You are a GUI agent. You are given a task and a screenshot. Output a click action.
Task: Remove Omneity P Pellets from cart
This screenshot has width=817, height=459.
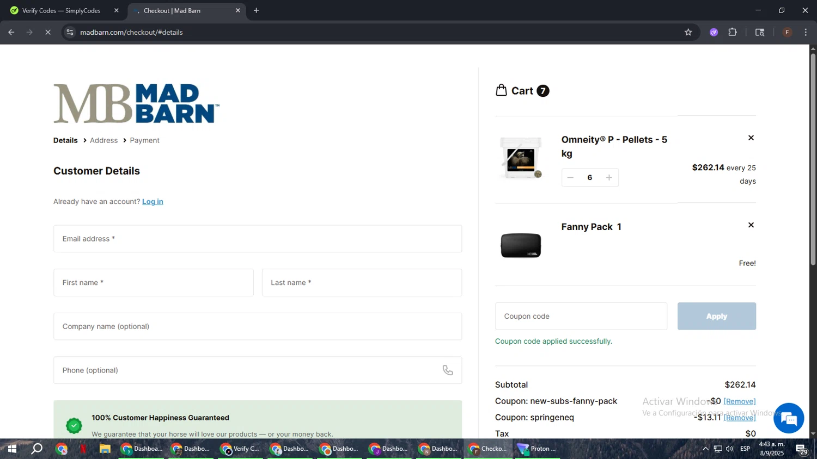(x=751, y=138)
